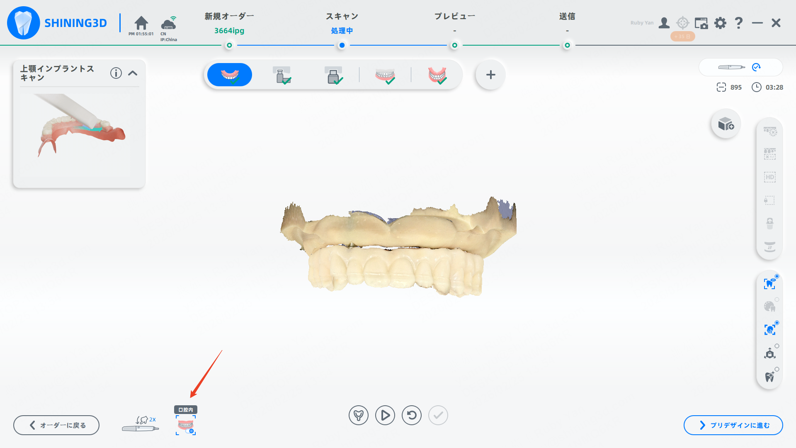The width and height of the screenshot is (796, 448).
Task: Click プリデザインに進む button
Action: click(733, 425)
